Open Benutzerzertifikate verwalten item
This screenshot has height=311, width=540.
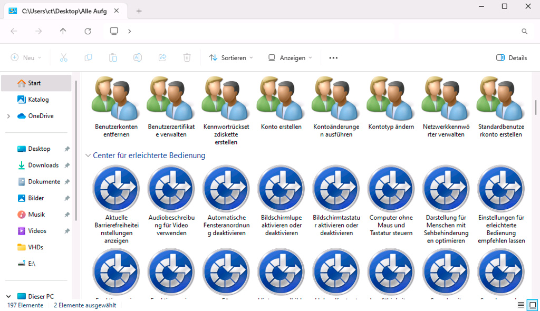click(x=171, y=107)
